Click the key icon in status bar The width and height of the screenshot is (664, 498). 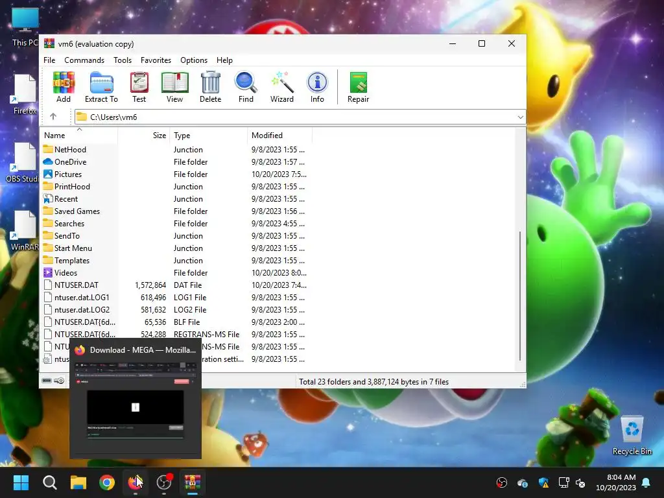(59, 381)
